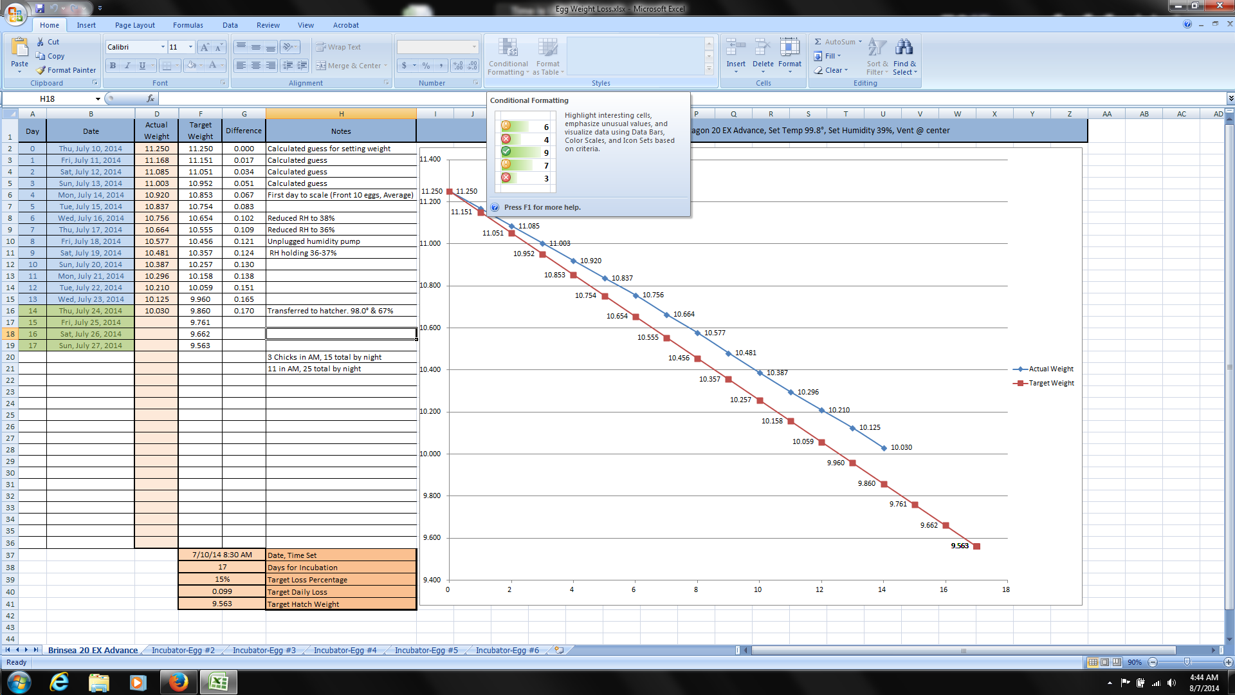Viewport: 1235px width, 695px height.
Task: Toggle Italic formatting
Action: [x=127, y=66]
